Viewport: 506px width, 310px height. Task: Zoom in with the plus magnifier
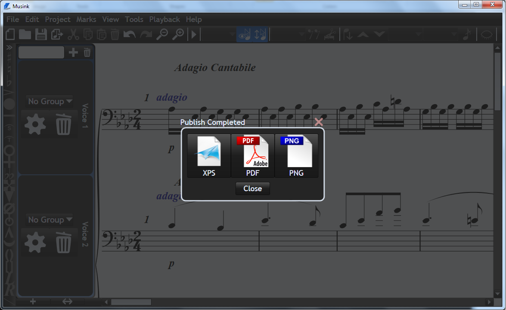pyautogui.click(x=178, y=34)
